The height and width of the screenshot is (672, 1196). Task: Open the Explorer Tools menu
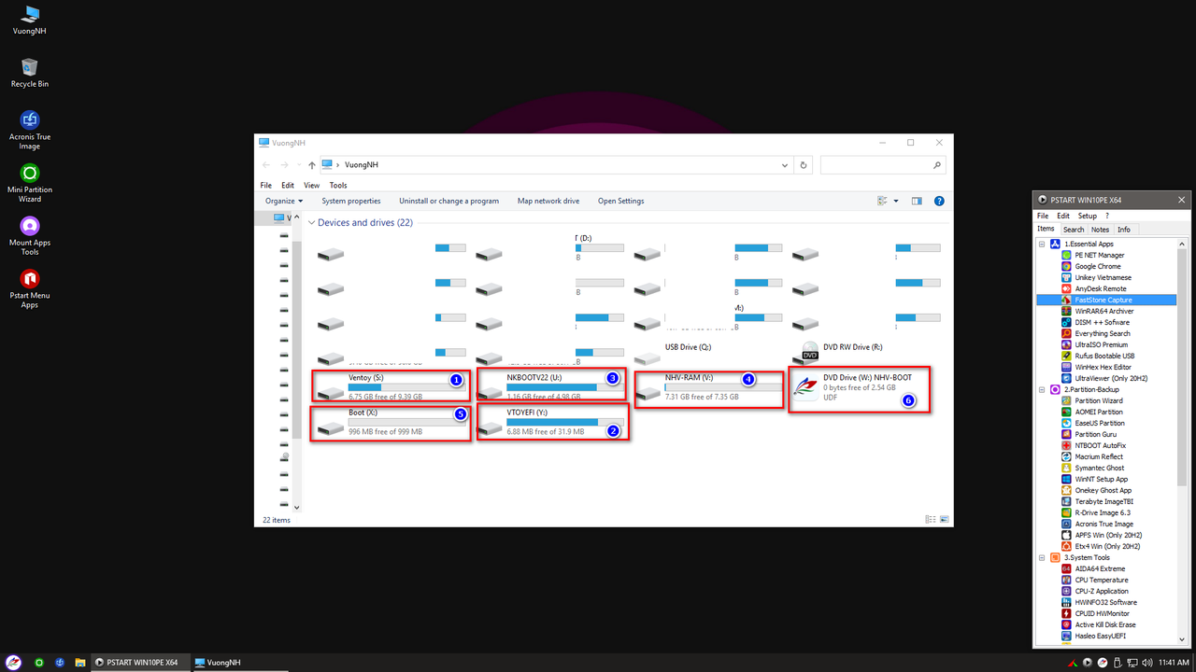click(338, 186)
